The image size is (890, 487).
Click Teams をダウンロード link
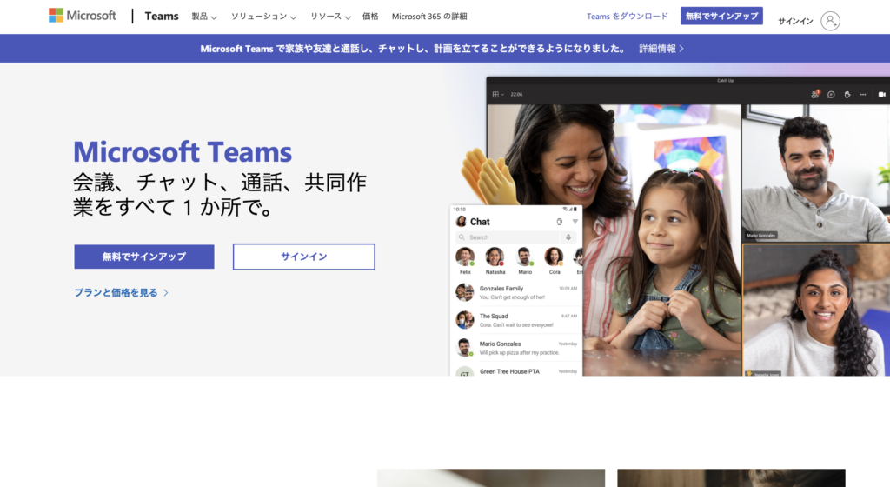[628, 17]
